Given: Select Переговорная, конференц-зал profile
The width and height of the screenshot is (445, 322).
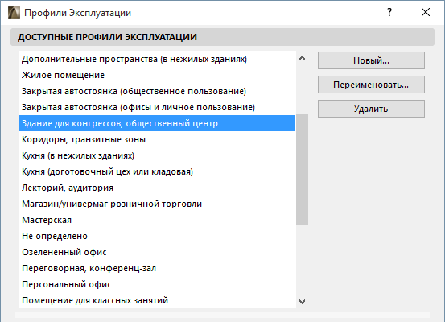Looking at the screenshot, I should point(157,268).
